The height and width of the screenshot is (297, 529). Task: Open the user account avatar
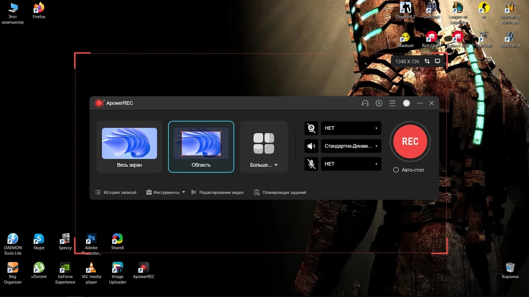click(406, 103)
